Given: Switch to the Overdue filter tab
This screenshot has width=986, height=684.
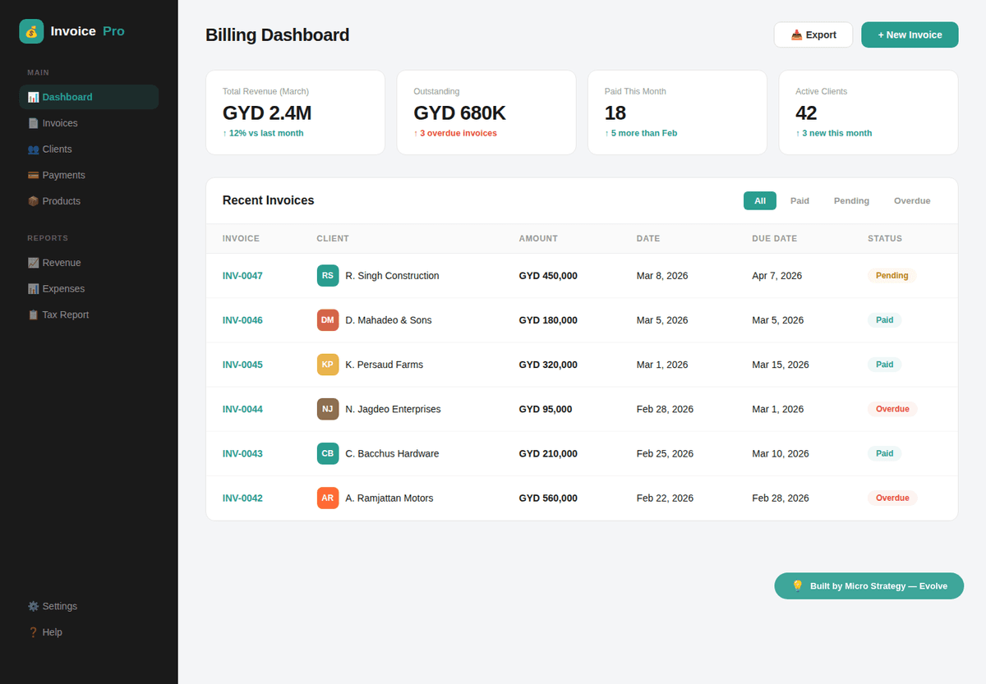Looking at the screenshot, I should coord(912,200).
